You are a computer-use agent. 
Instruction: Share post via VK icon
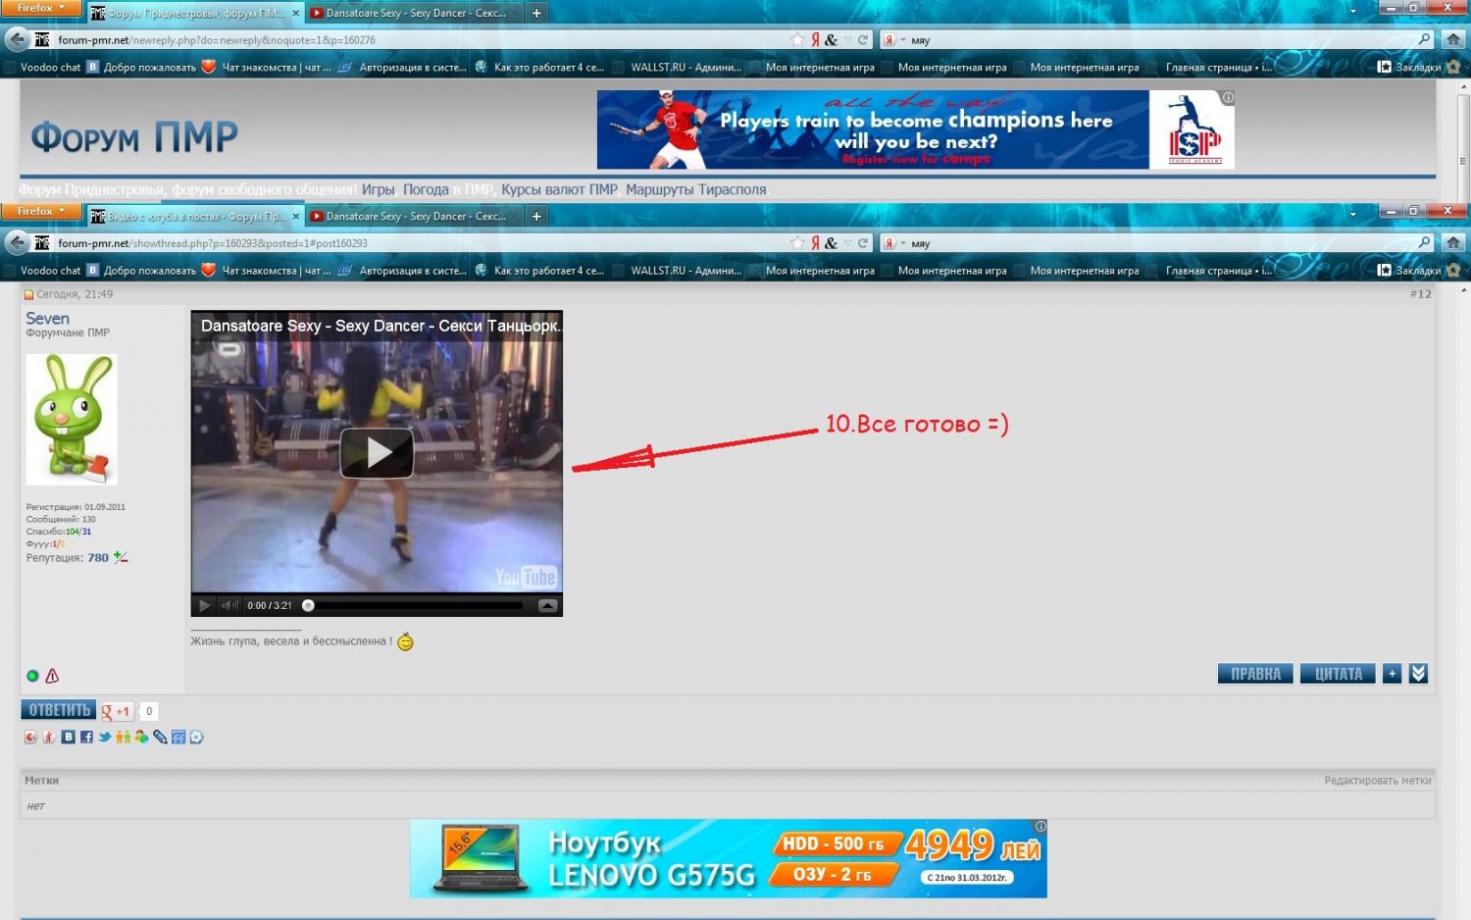[68, 737]
